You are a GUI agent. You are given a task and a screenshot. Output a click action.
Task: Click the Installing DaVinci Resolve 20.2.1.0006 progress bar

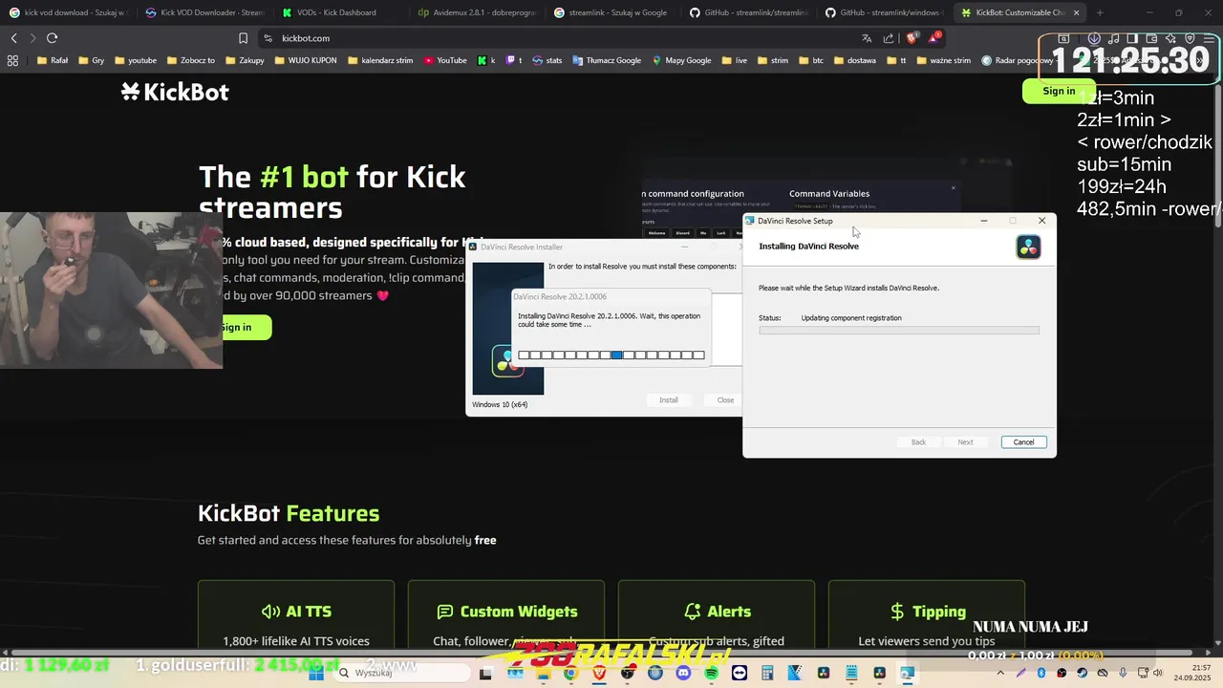tap(611, 355)
